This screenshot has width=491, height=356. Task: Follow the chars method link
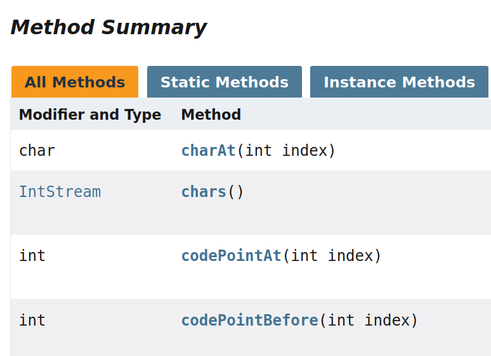pyautogui.click(x=204, y=192)
